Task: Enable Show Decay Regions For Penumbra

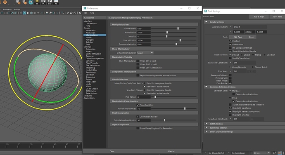Action: 138,128
